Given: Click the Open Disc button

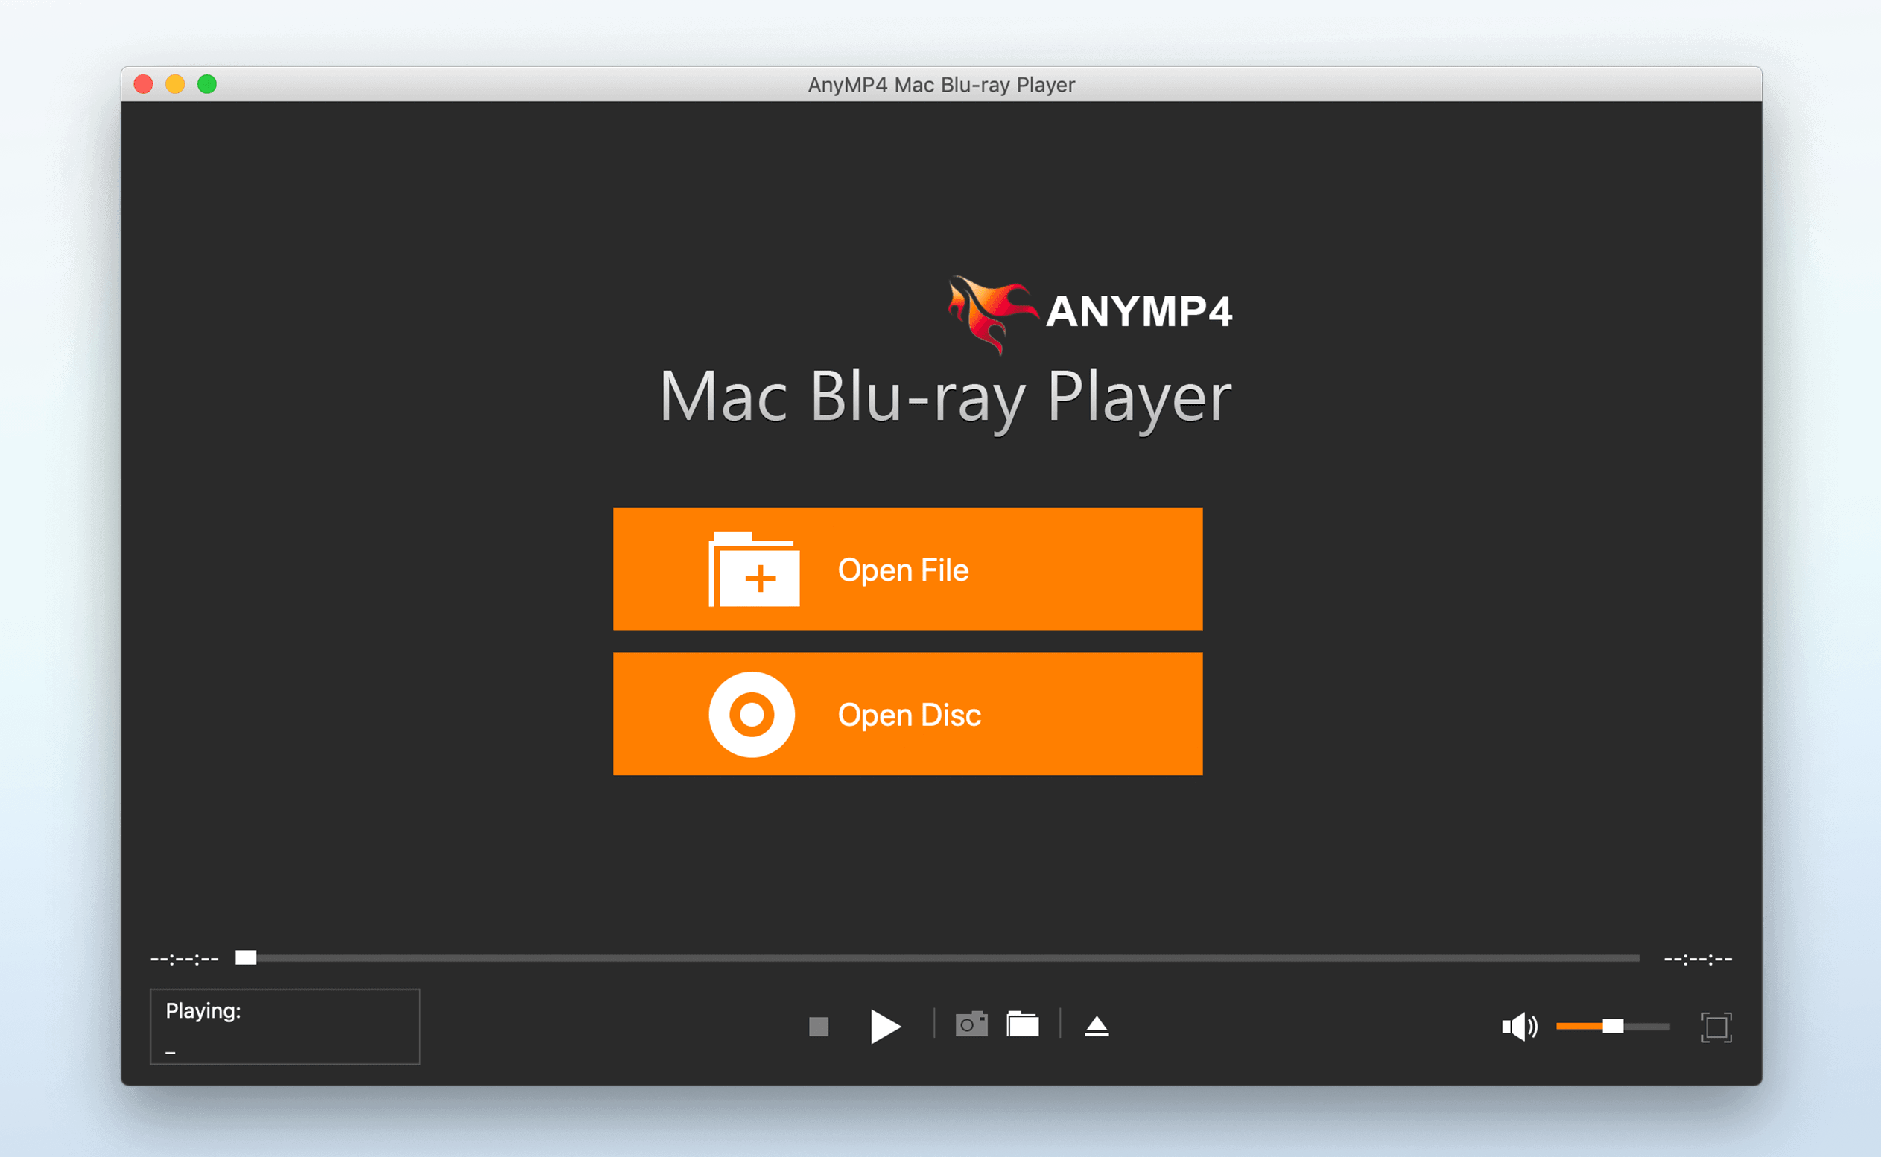Looking at the screenshot, I should pyautogui.click(x=907, y=714).
